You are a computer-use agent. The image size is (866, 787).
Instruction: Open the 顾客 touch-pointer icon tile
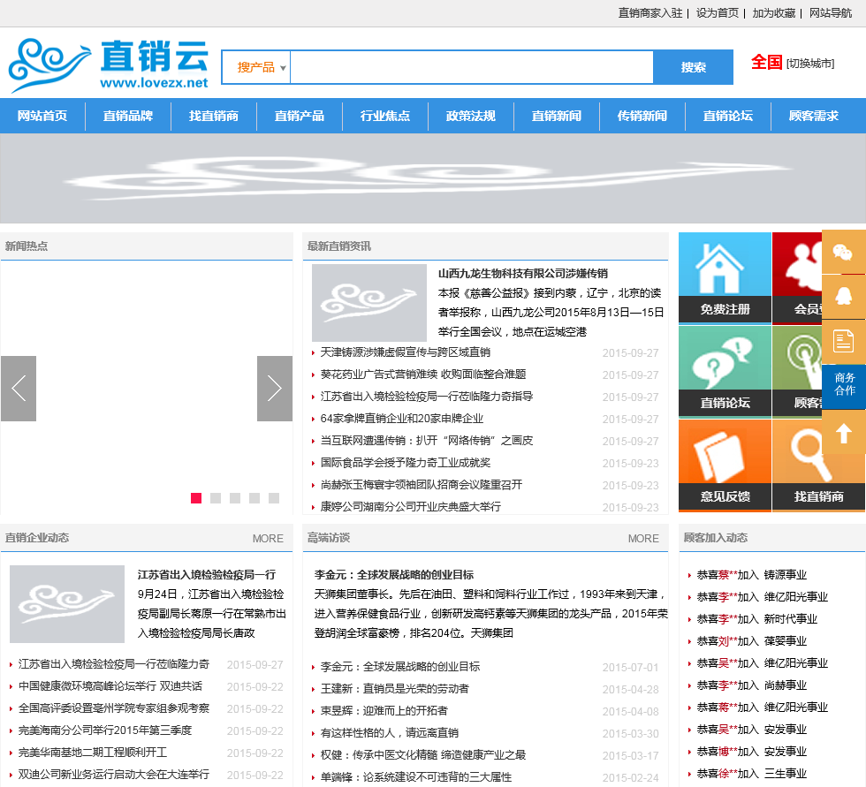coord(797,371)
